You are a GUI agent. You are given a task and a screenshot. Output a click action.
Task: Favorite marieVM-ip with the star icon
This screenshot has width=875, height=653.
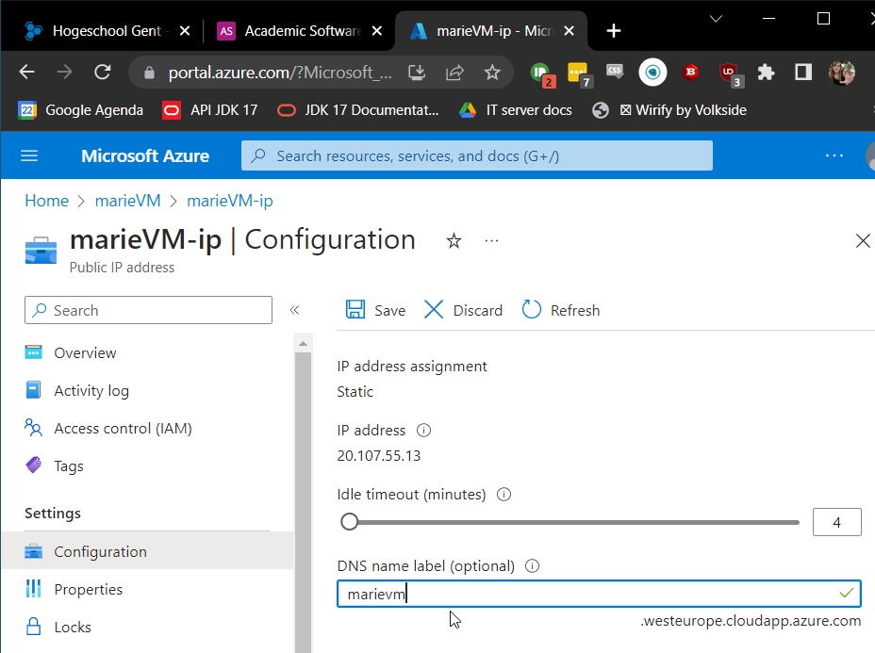[x=454, y=241]
